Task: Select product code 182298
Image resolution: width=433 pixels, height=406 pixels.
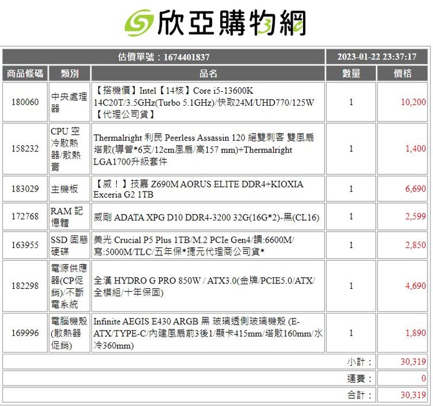Action: [x=25, y=286]
